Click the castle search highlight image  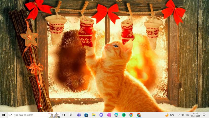[54, 115]
